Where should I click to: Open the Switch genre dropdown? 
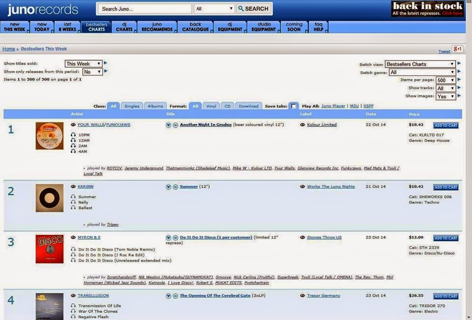coord(422,72)
